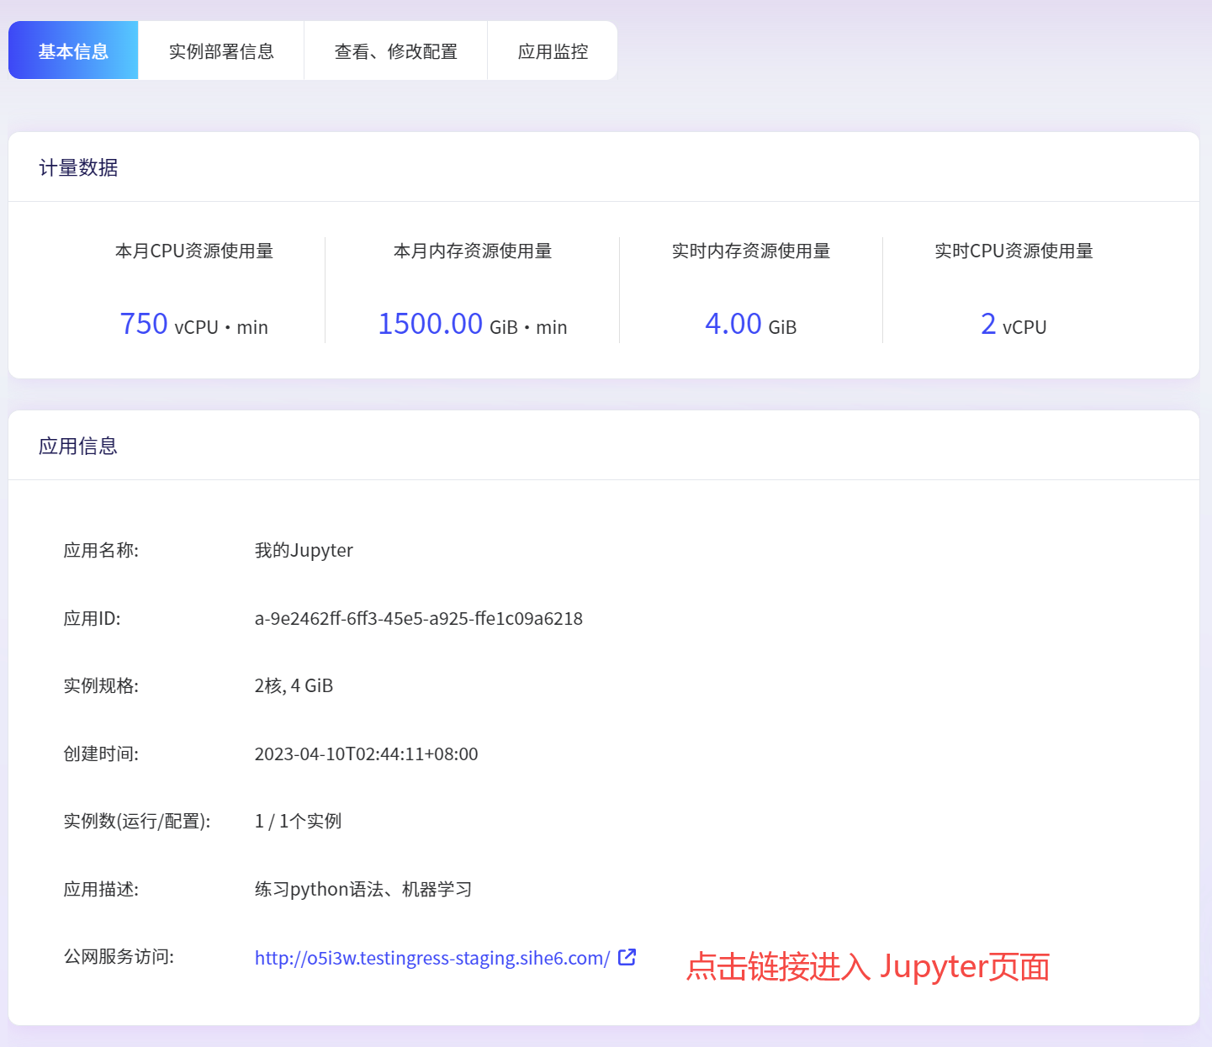Viewport: 1212px width, 1047px height.
Task: Go to the 应用监控 tab
Action: pyautogui.click(x=553, y=50)
